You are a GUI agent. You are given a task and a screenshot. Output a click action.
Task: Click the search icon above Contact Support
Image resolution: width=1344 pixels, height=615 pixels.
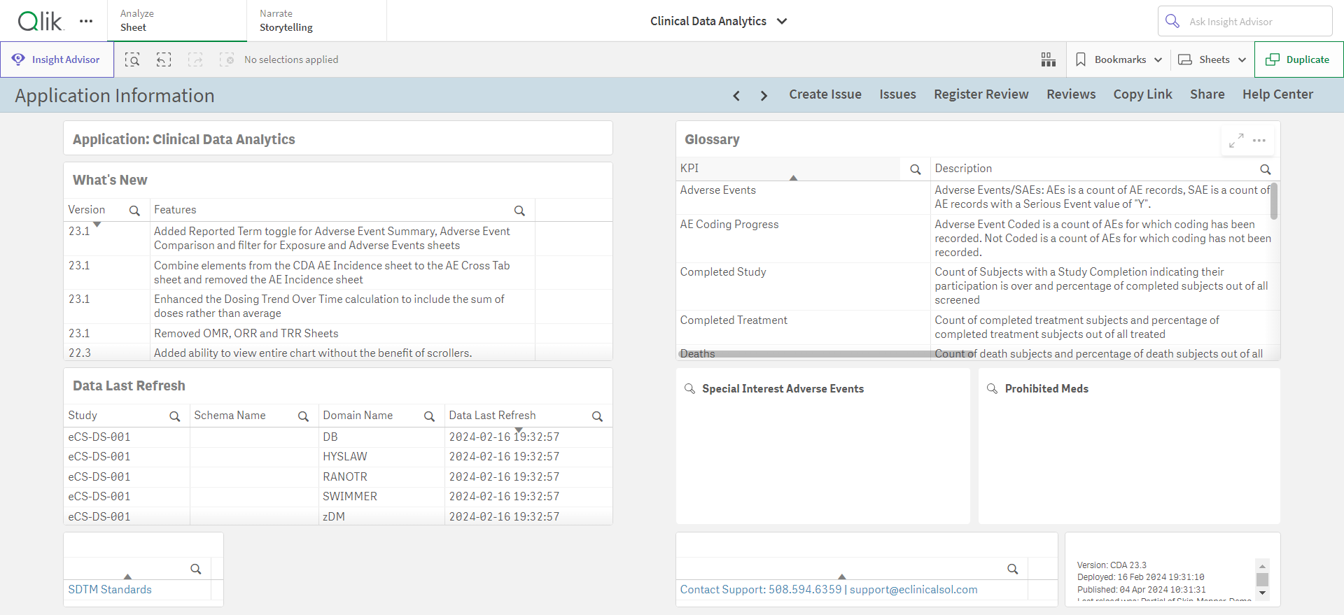pyautogui.click(x=1012, y=569)
